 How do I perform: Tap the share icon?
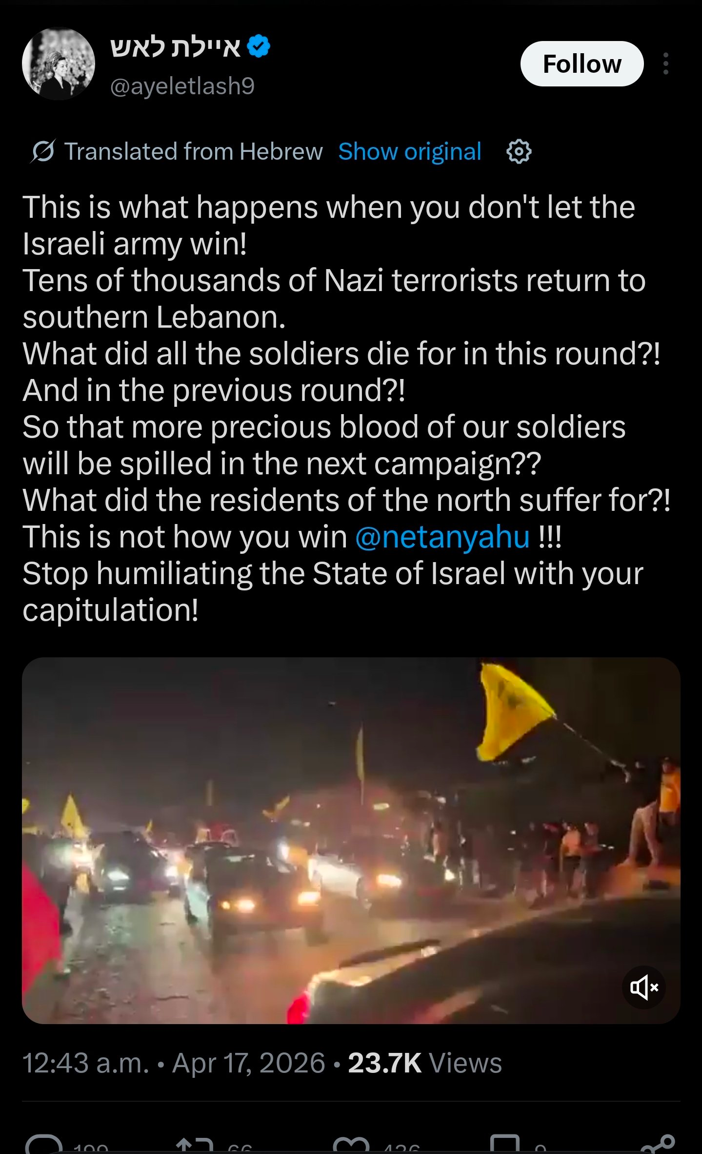[658, 1145]
